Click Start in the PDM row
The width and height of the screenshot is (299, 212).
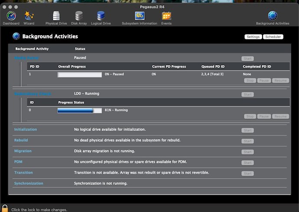[247, 163]
